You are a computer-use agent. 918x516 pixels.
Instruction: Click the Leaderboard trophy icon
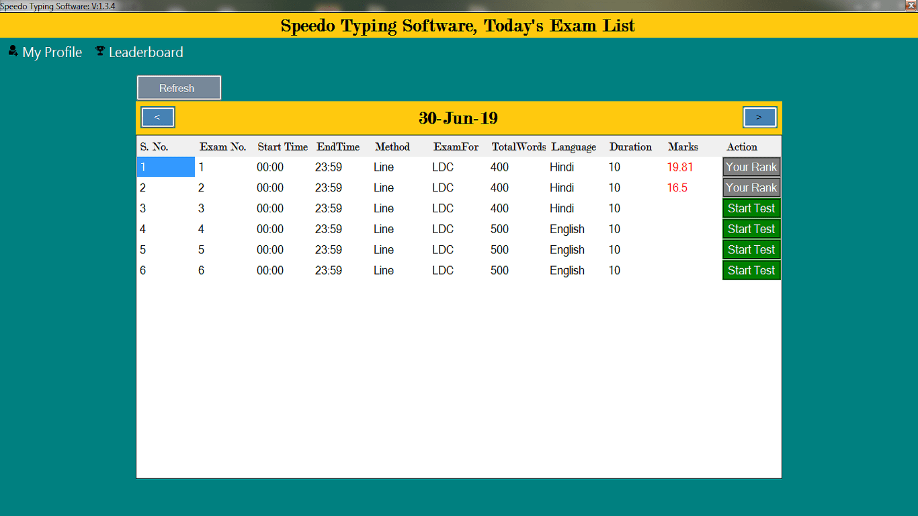tap(100, 51)
